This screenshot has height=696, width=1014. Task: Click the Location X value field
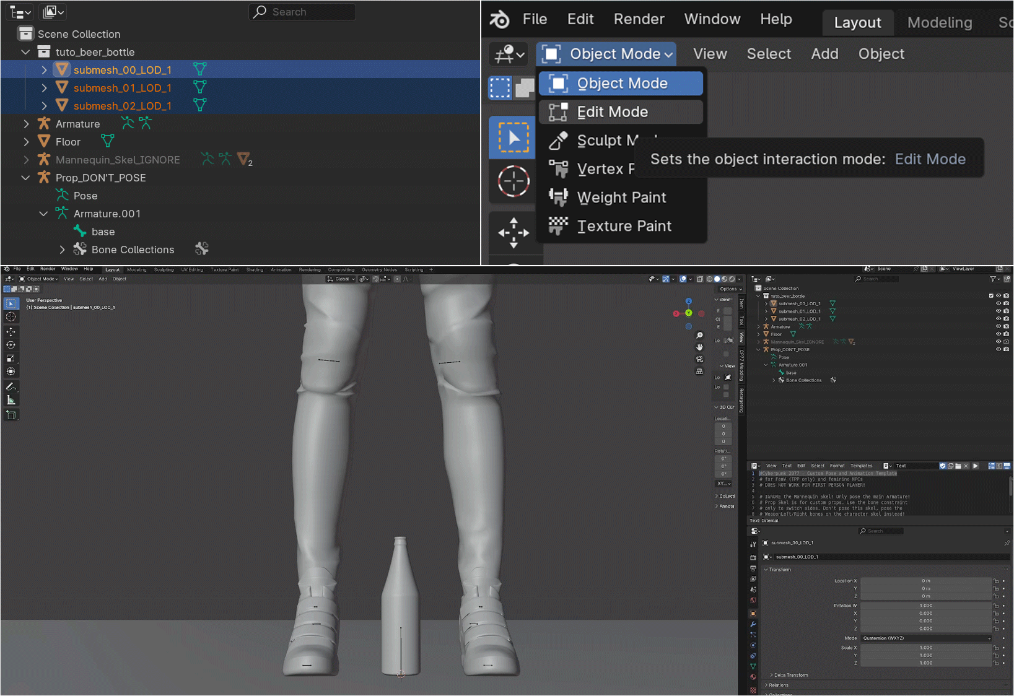925,581
